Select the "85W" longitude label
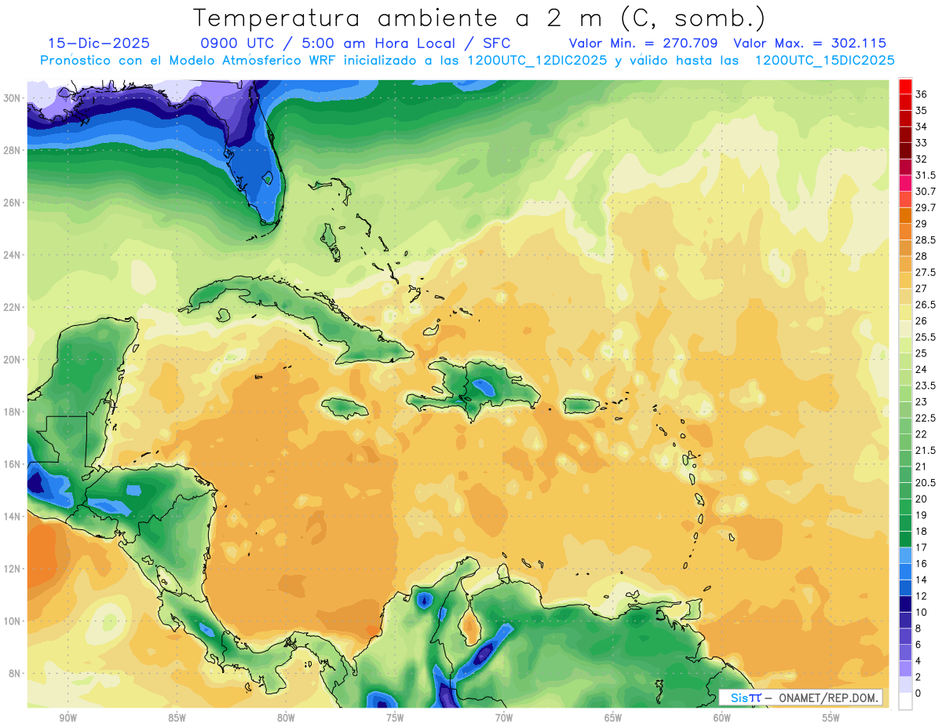942x728 pixels. click(177, 718)
